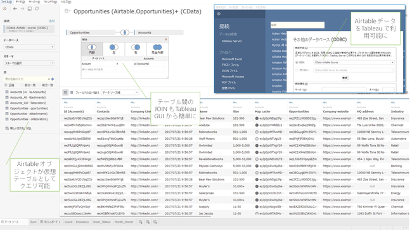
Task: Select the 前方一致 starts-with radio button
Action: 40,85
